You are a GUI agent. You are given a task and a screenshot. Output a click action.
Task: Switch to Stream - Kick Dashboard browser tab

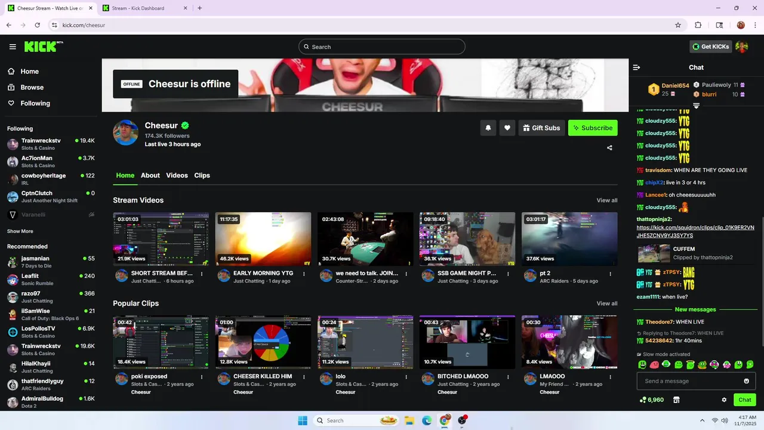click(144, 8)
